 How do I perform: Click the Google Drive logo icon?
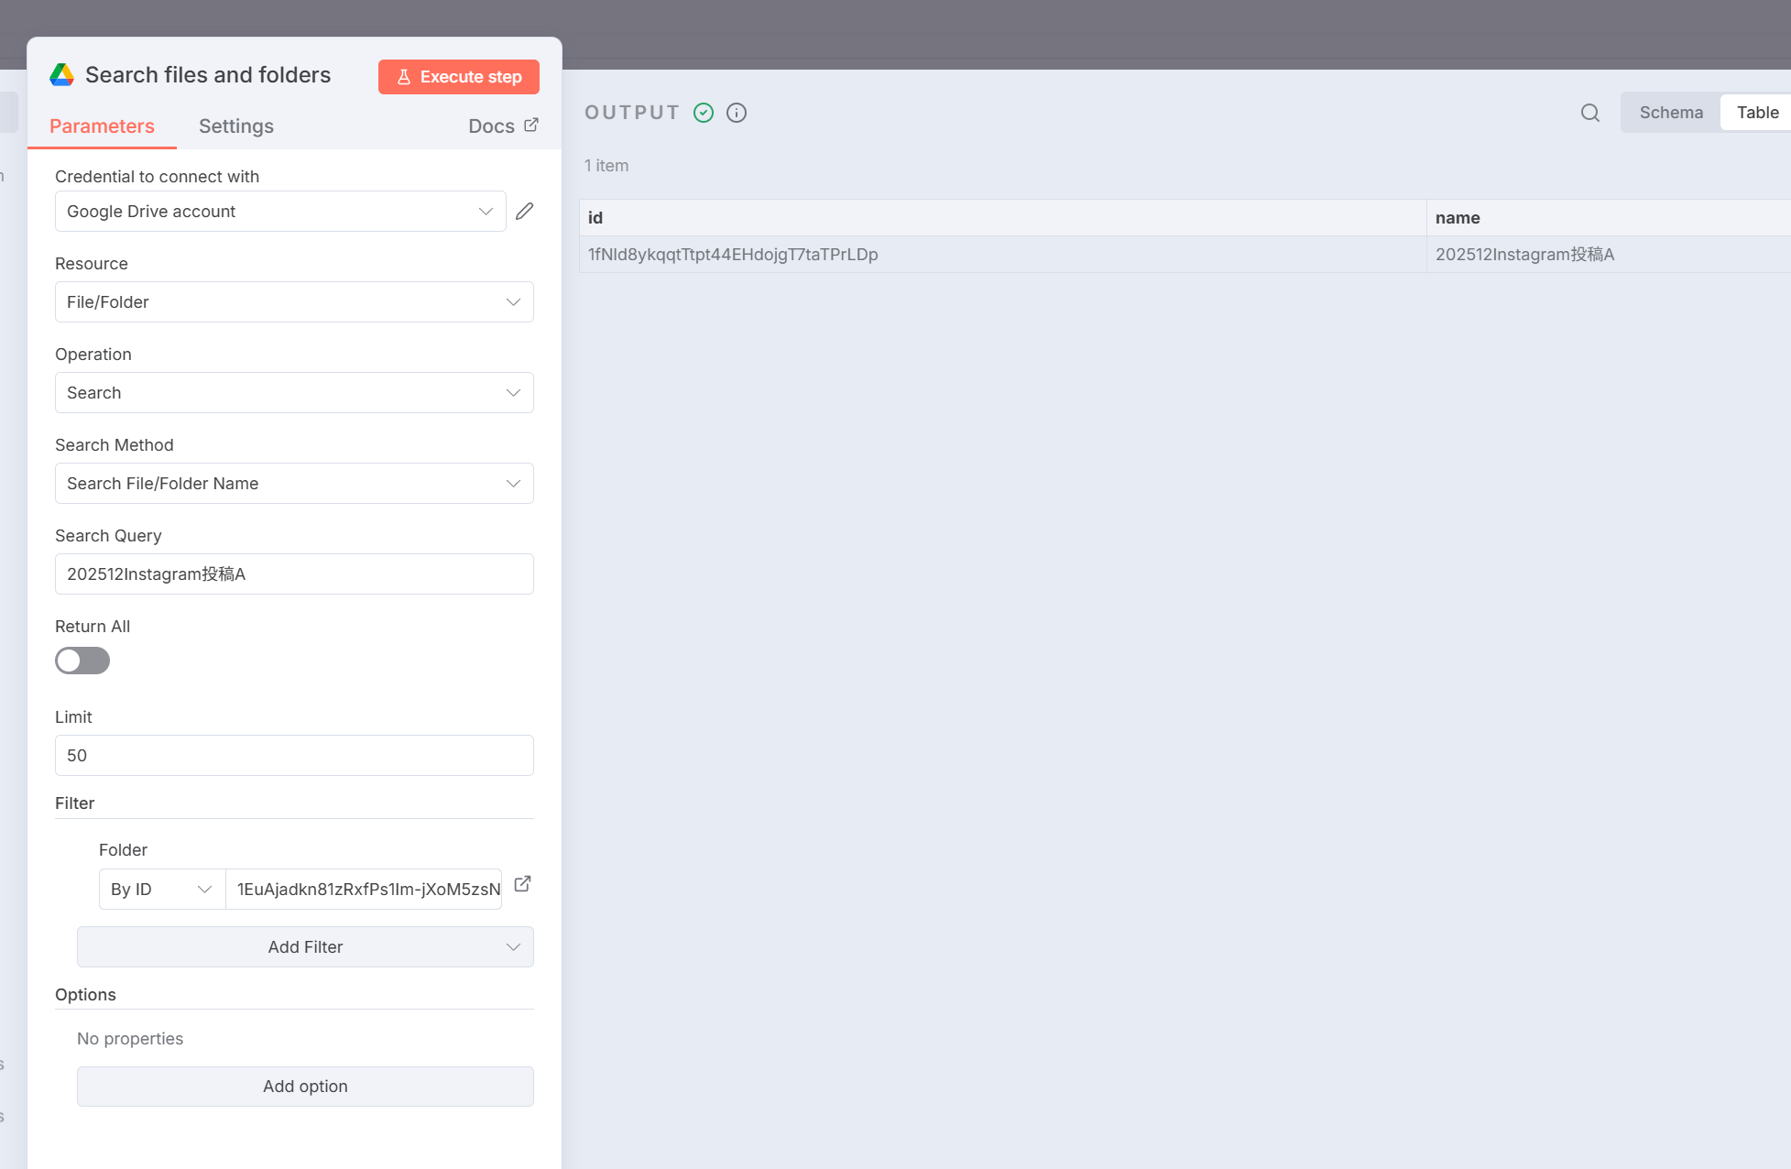[61, 75]
